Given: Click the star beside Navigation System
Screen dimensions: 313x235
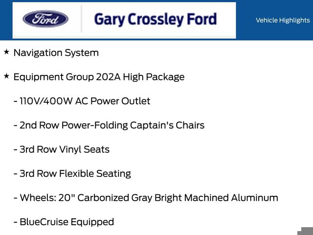Looking at the screenshot, I should [x=6, y=51].
